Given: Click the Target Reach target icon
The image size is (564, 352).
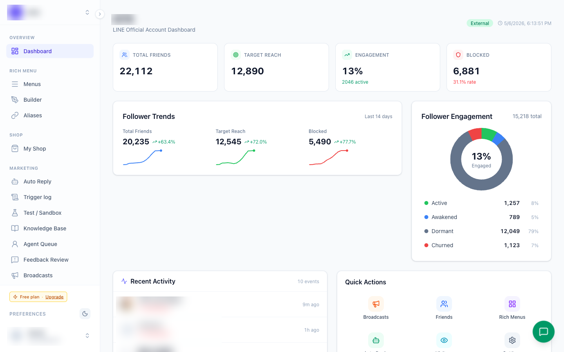Looking at the screenshot, I should (236, 55).
